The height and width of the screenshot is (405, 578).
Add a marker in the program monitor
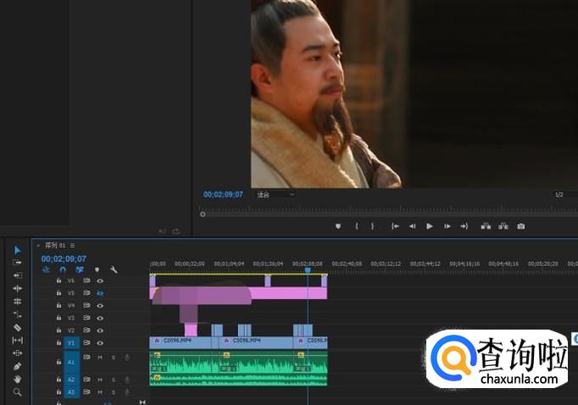(338, 226)
